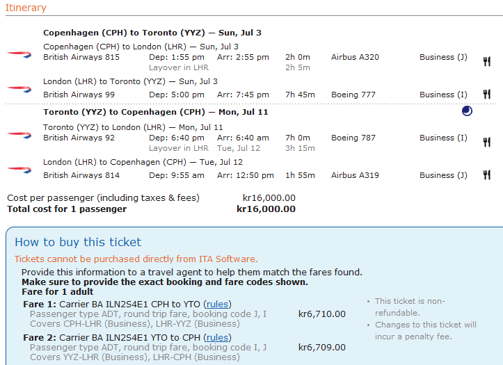Click the British Airways logo for flight 814
This screenshot has width=503, height=365.
pyautogui.click(x=19, y=169)
